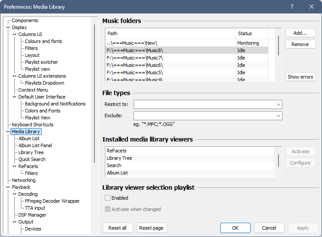The height and width of the screenshot is (237, 322).
Task: Select Keyboard Shortcuts in preferences tree
Action: pyautogui.click(x=33, y=125)
